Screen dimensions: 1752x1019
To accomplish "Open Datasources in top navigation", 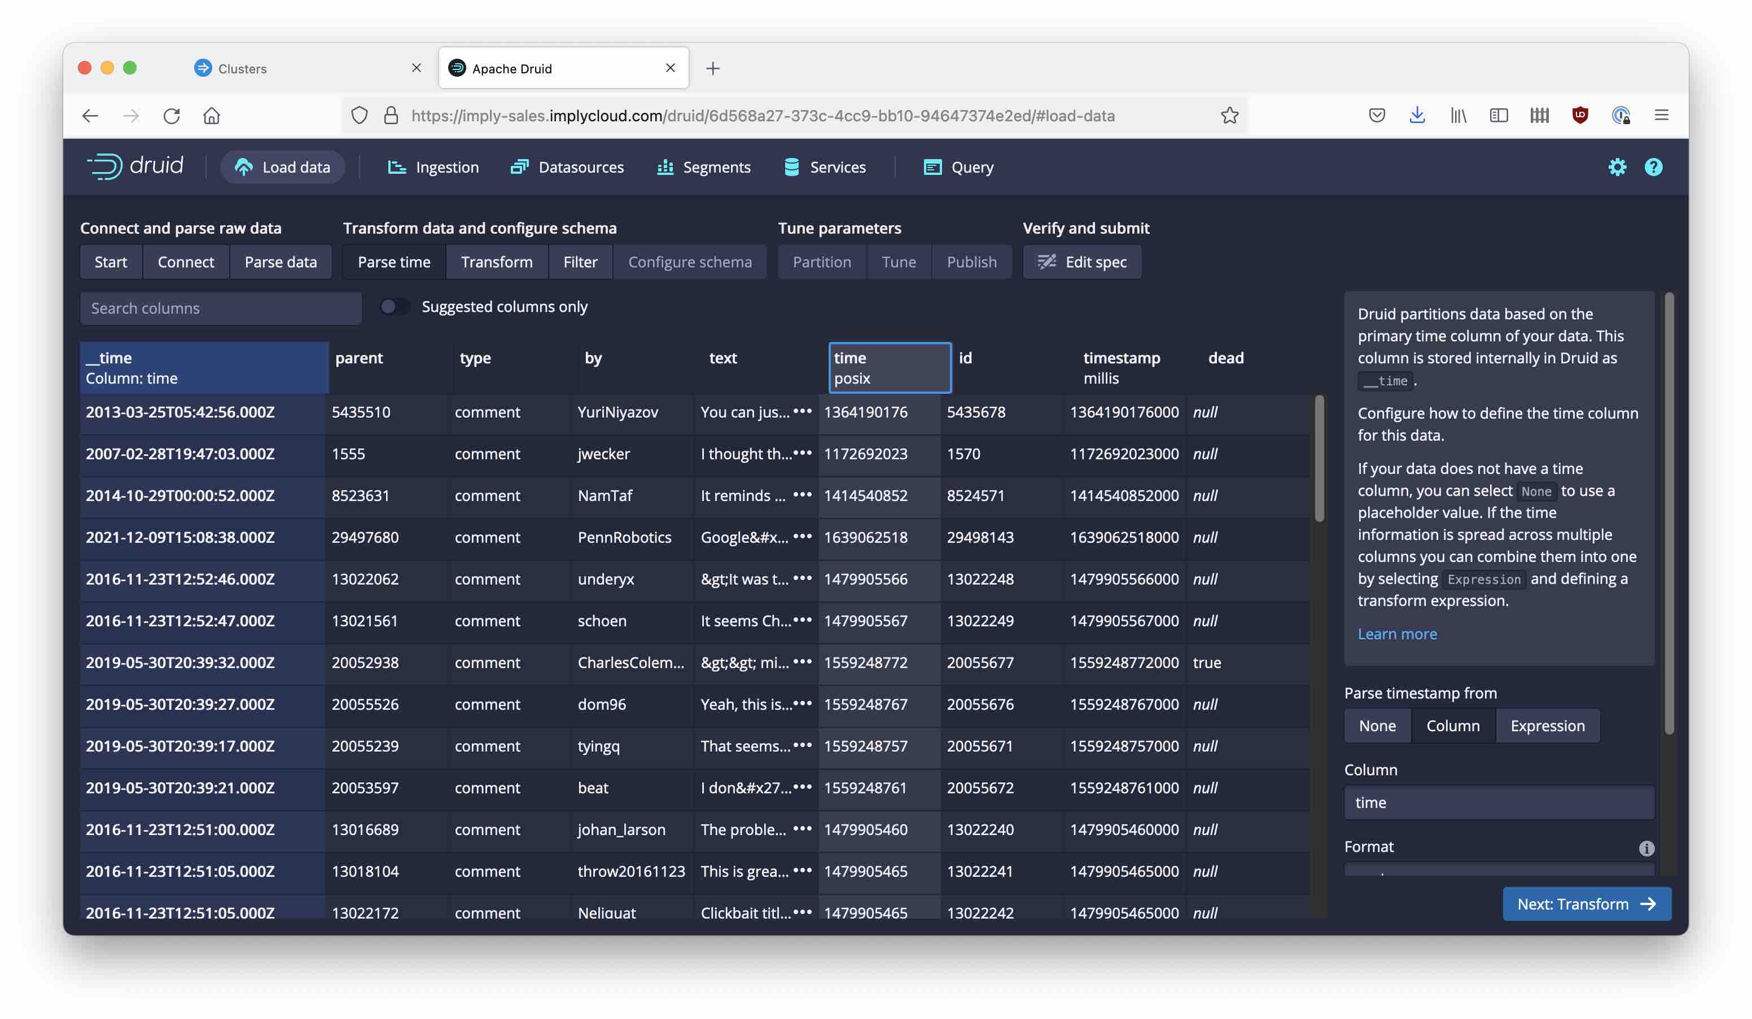I will [x=567, y=167].
